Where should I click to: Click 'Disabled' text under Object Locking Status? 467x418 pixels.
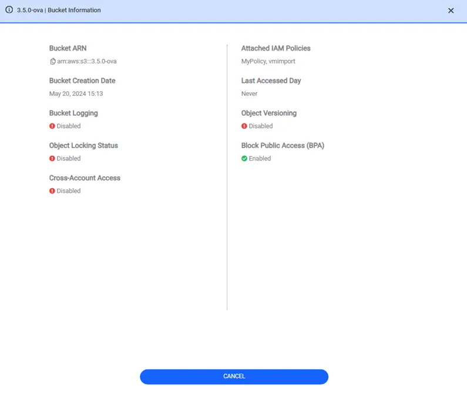[x=69, y=159]
